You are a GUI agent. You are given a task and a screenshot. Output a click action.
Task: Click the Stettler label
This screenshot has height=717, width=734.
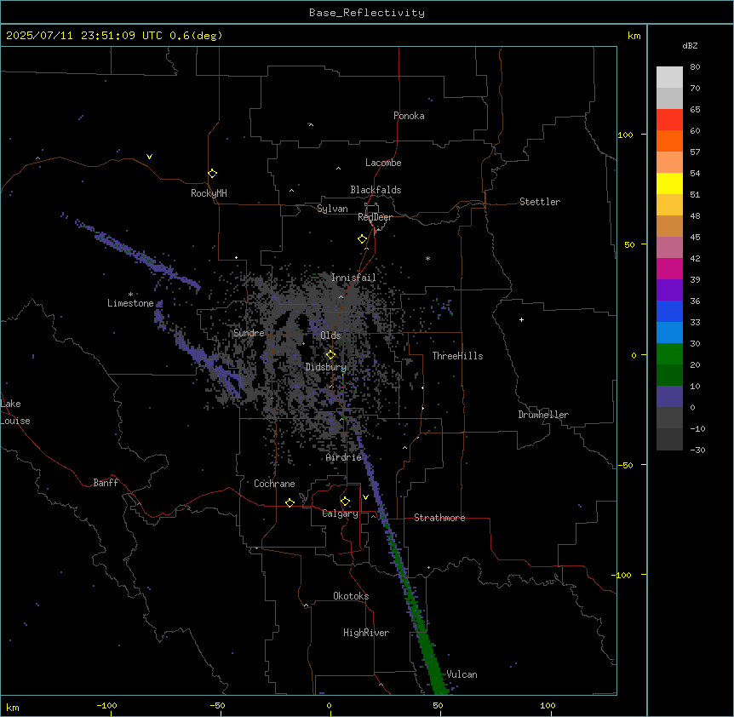pos(540,202)
